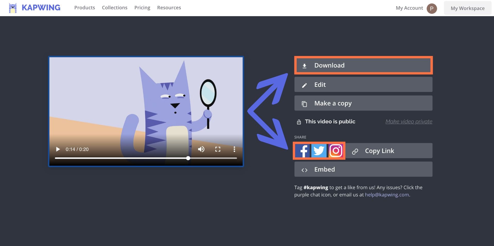Viewport: 494px width, 246px height.
Task: Share video to Instagram
Action: tap(336, 151)
